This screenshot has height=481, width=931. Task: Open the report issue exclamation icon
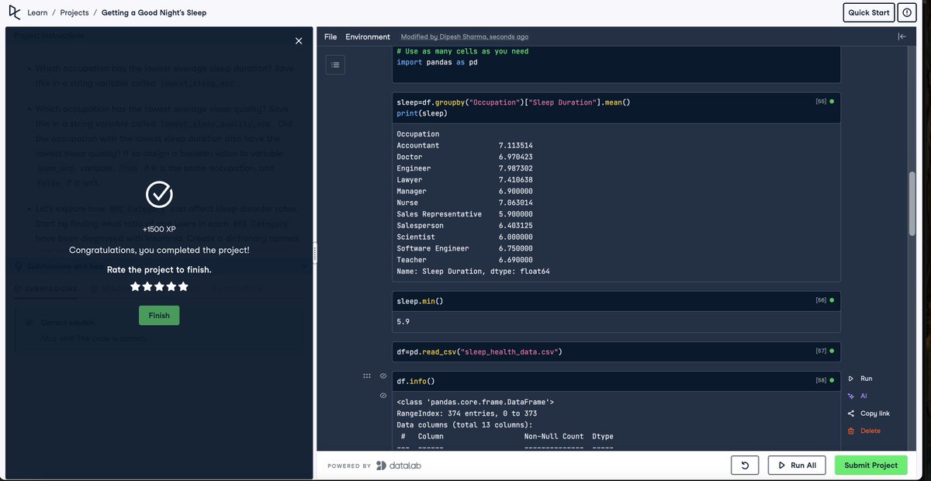[908, 12]
